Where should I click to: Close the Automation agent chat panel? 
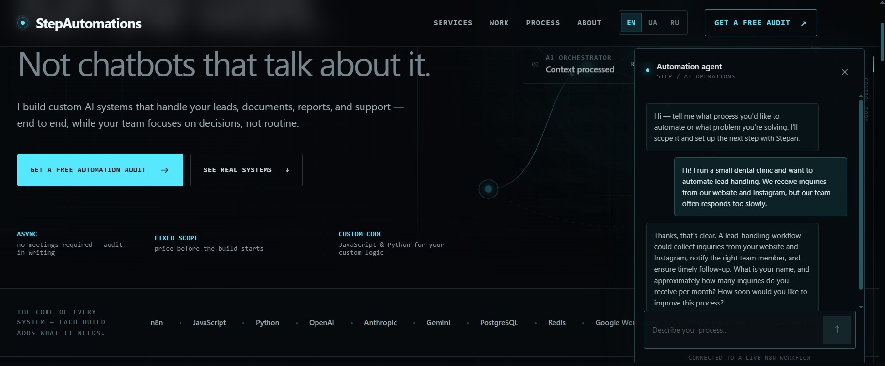point(845,72)
